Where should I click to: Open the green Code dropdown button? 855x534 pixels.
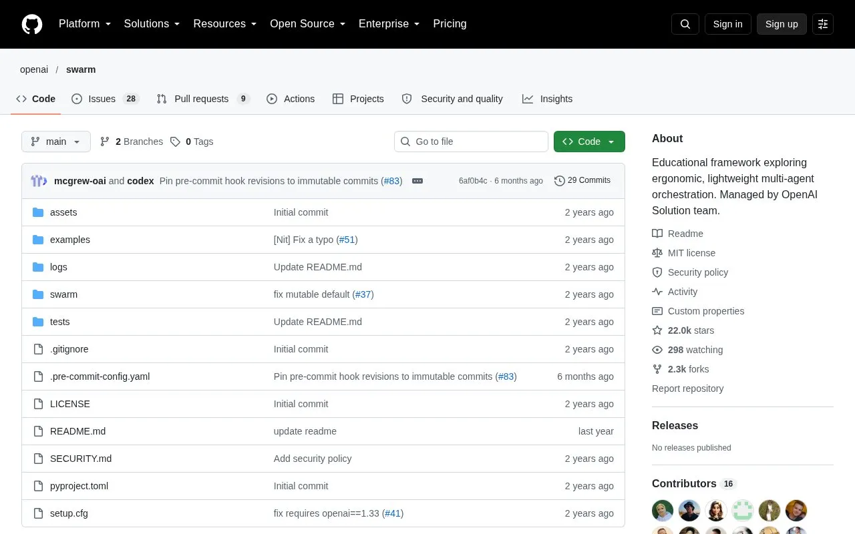tap(589, 142)
